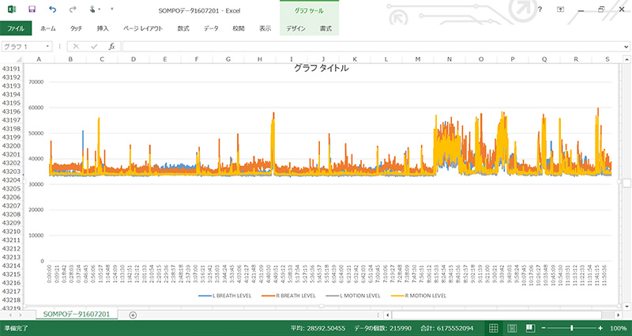The height and width of the screenshot is (336, 632).
Task: Click the Redo arrow icon
Action: [x=73, y=9]
